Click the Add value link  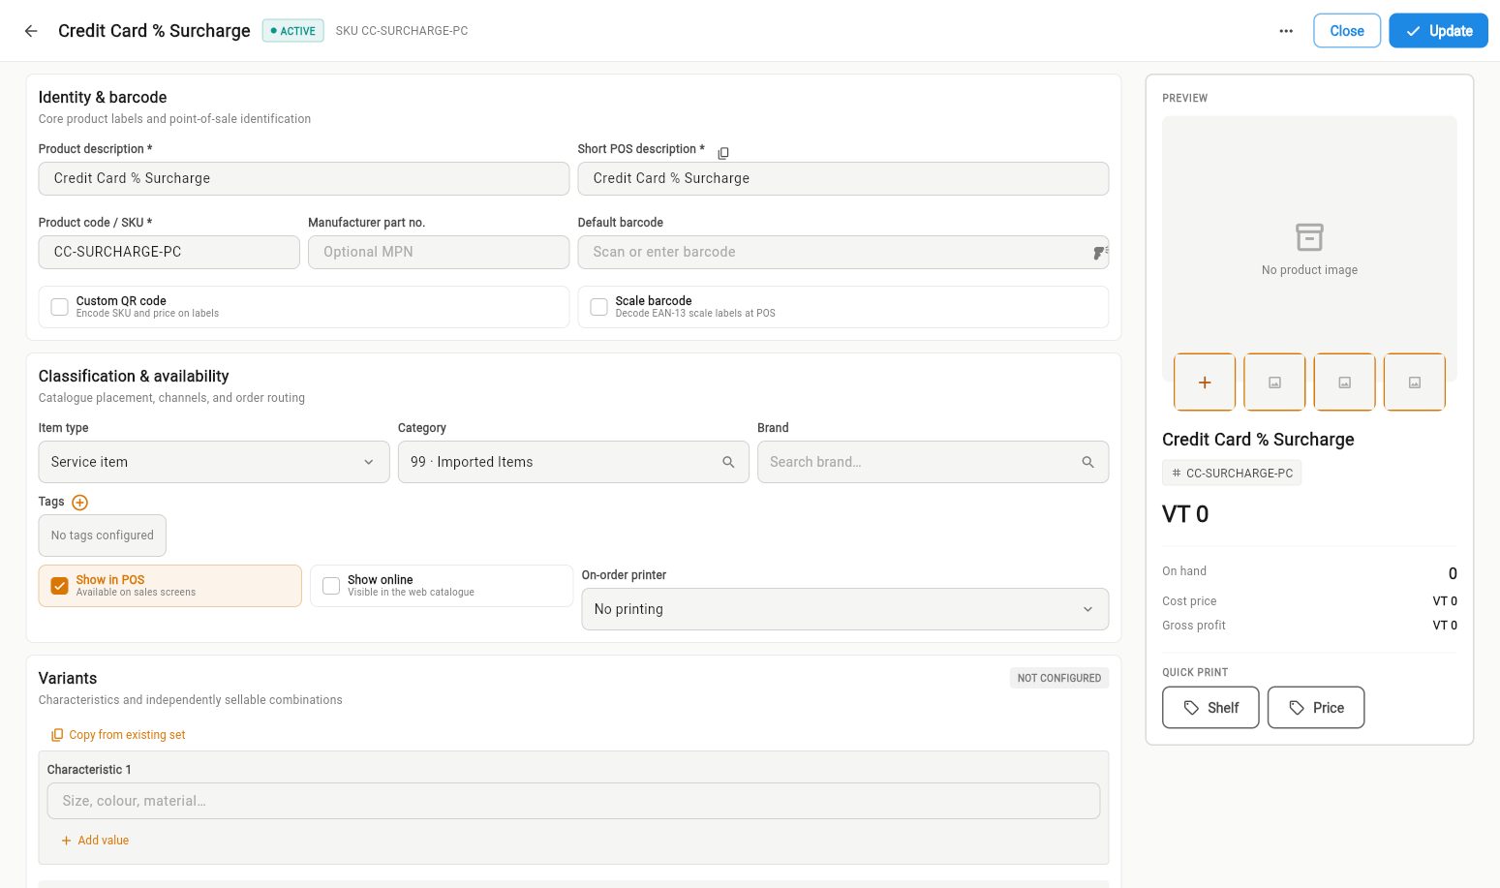coord(95,841)
